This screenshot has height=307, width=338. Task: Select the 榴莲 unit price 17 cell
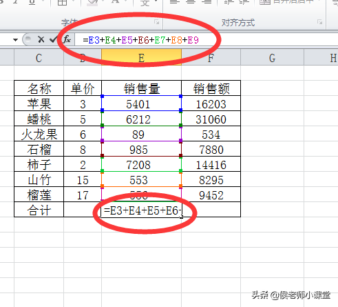coord(83,195)
